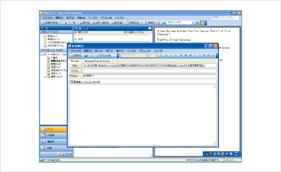
Task: Open ファイル menu in the compose window
Action: coord(76,51)
